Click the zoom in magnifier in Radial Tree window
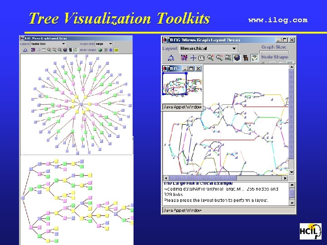Viewport: 327px width, 245px height. click(x=49, y=50)
